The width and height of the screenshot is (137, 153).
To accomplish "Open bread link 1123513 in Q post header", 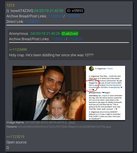I will point(56,16).
